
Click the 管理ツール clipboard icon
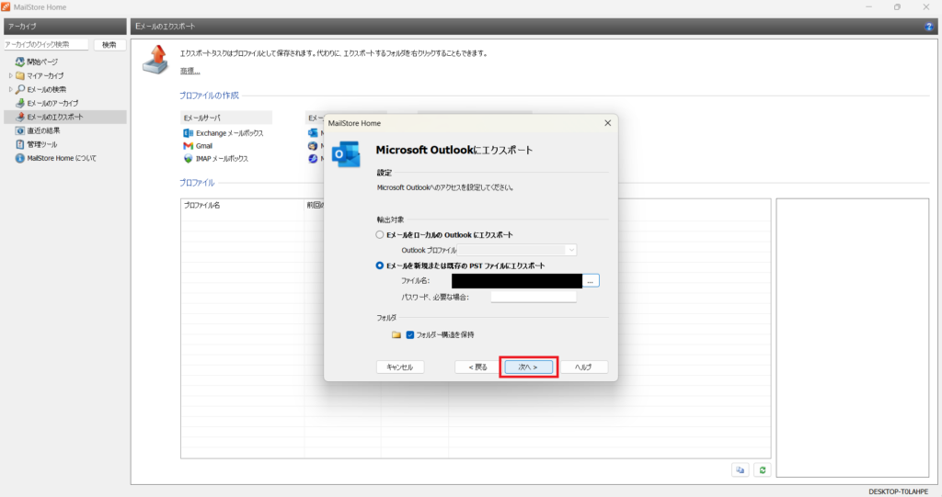pos(20,144)
